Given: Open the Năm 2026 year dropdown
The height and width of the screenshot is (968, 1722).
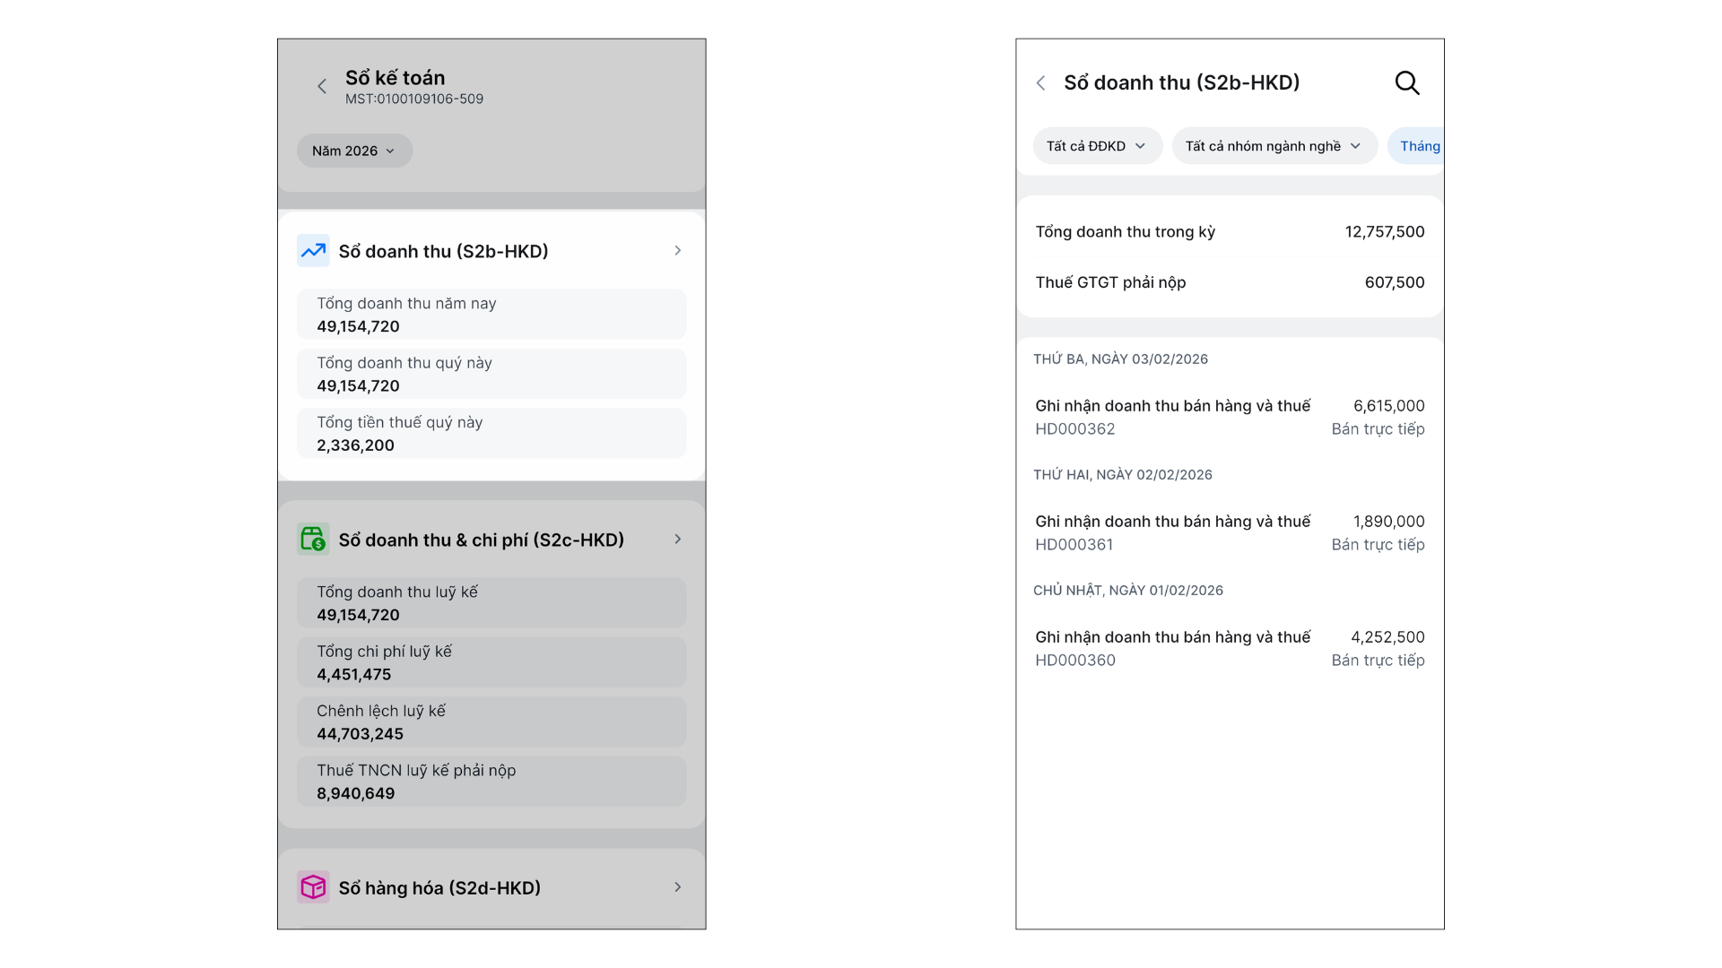Looking at the screenshot, I should pos(354,151).
